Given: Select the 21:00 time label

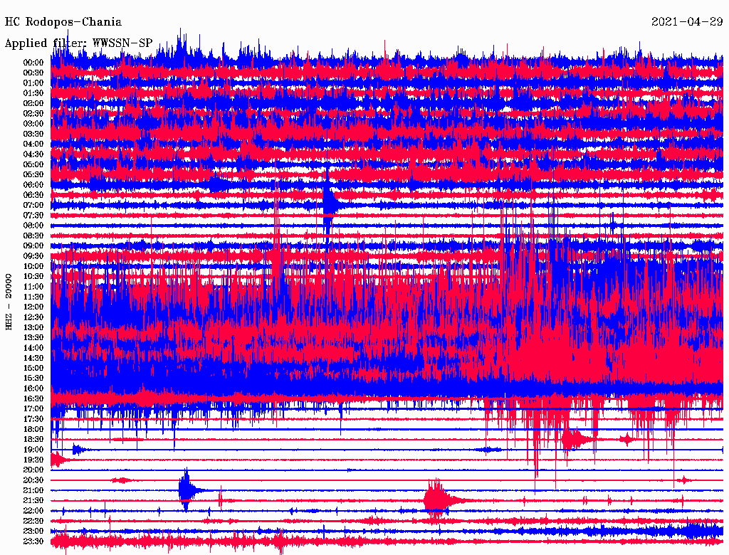Looking at the screenshot, I should pos(33,491).
